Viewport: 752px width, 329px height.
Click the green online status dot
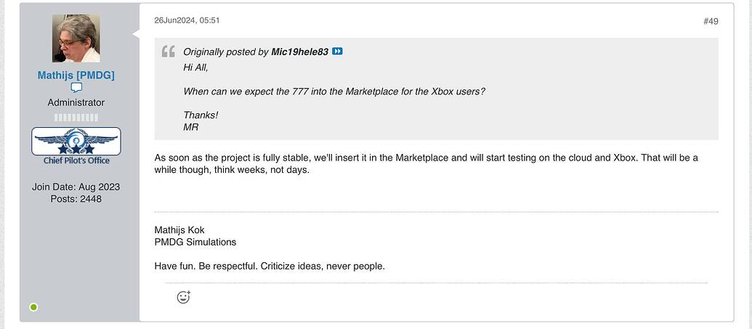(x=33, y=307)
